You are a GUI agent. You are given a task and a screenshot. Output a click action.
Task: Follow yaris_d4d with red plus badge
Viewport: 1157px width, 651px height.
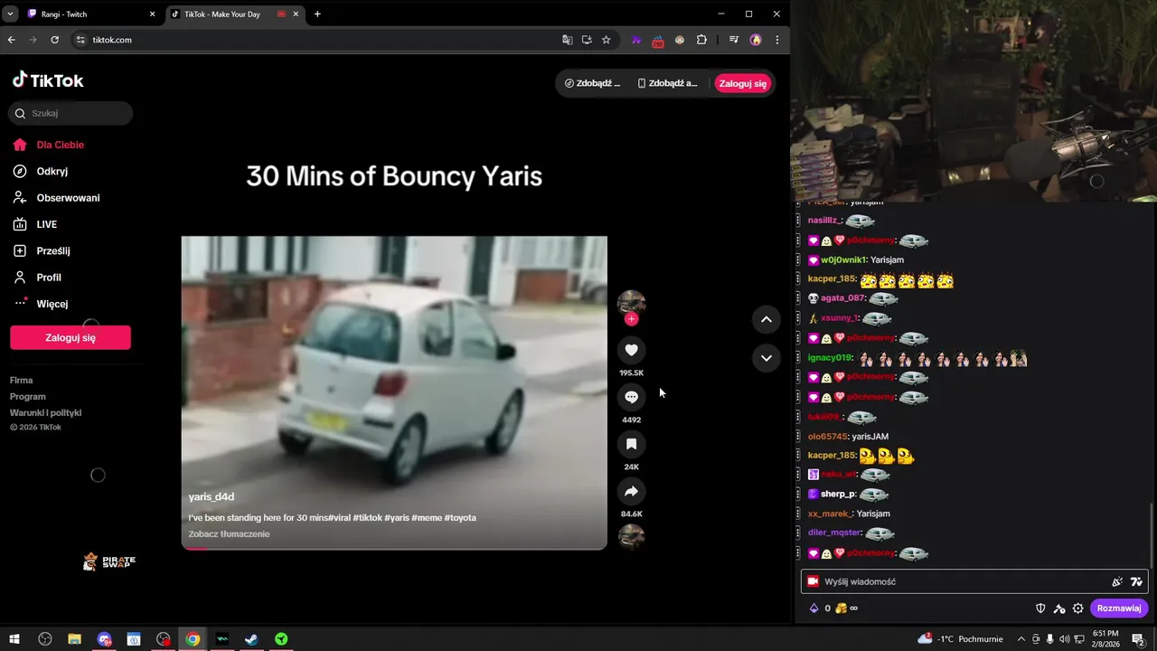tap(631, 319)
